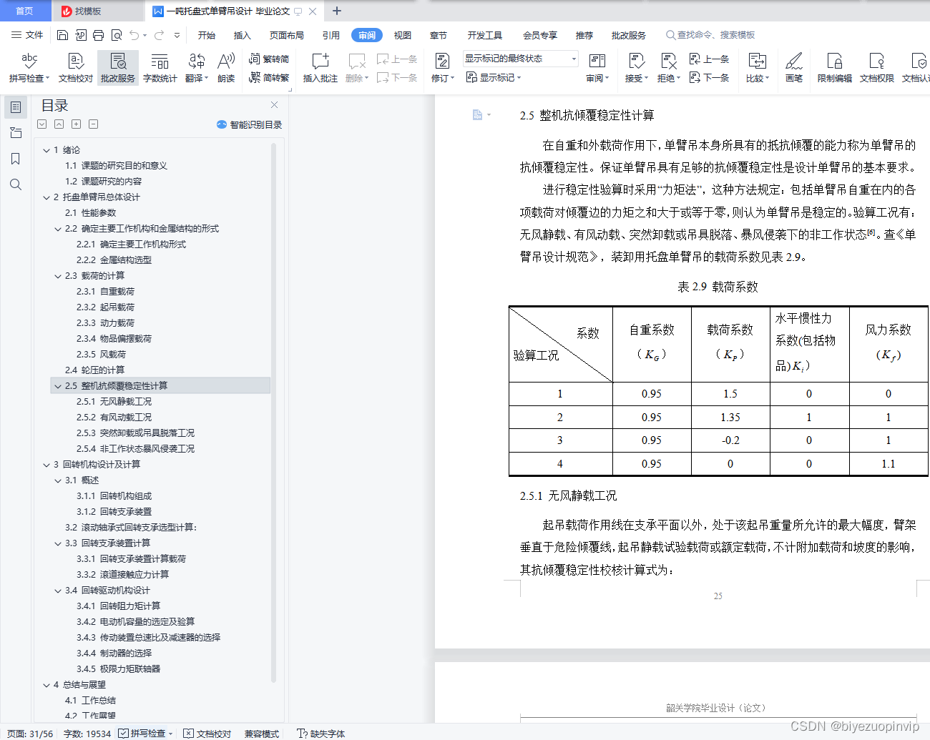Collapse the 3.4 回转驱动机构设计 node
930x740 pixels.
(x=58, y=591)
